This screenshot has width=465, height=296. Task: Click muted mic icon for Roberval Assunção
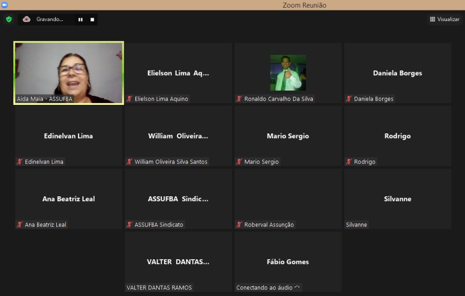[x=239, y=225]
